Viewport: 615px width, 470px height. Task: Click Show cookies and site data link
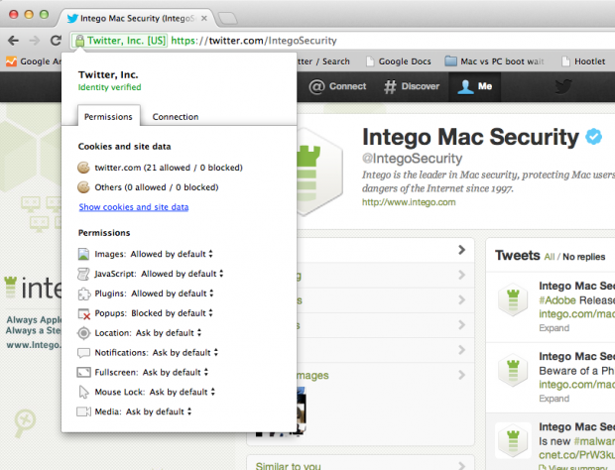[133, 207]
